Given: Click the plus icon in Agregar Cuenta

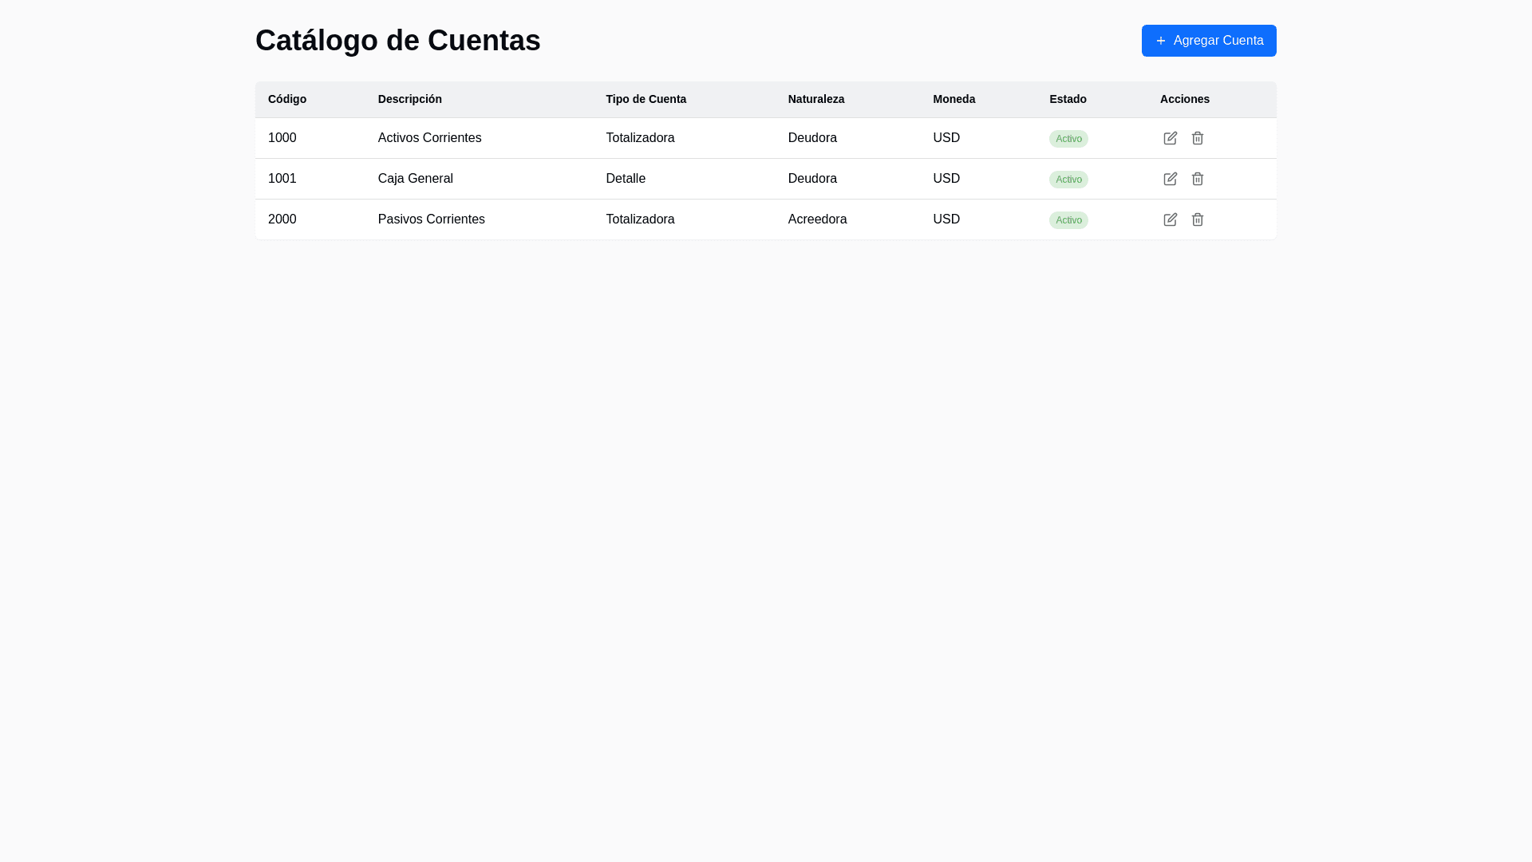Looking at the screenshot, I should [x=1161, y=41].
